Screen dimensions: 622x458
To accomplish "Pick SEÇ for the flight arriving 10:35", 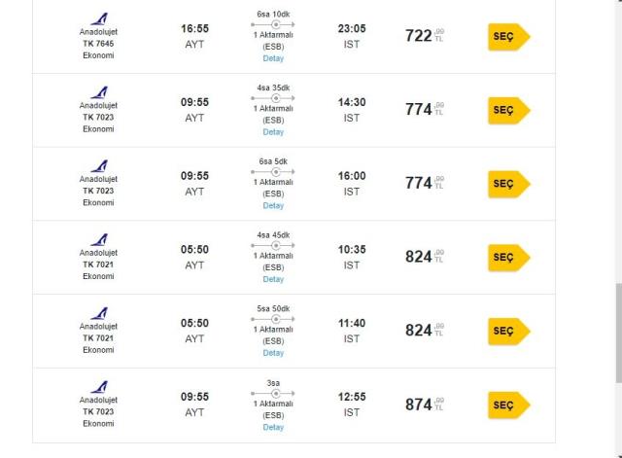I will [x=509, y=258].
